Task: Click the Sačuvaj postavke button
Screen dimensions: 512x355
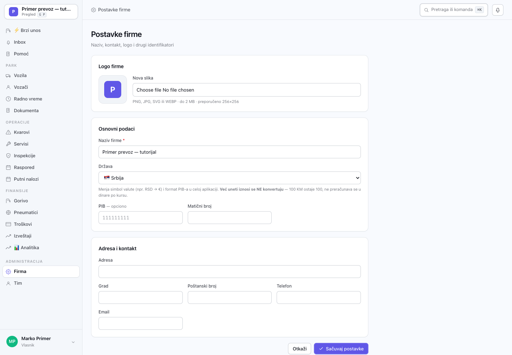Action: coord(341,349)
